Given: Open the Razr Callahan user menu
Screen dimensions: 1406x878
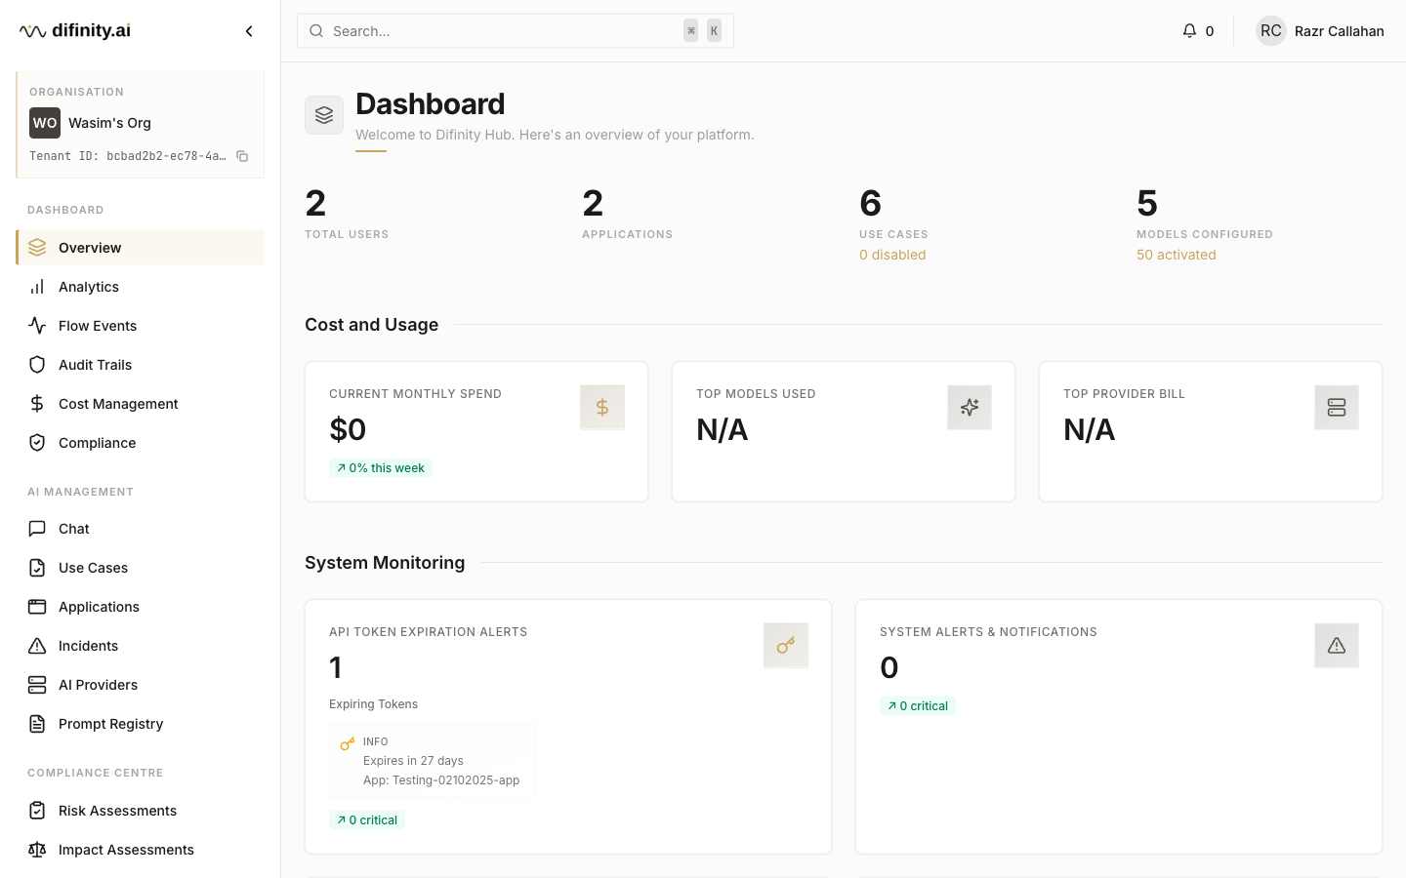Looking at the screenshot, I should [1319, 31].
